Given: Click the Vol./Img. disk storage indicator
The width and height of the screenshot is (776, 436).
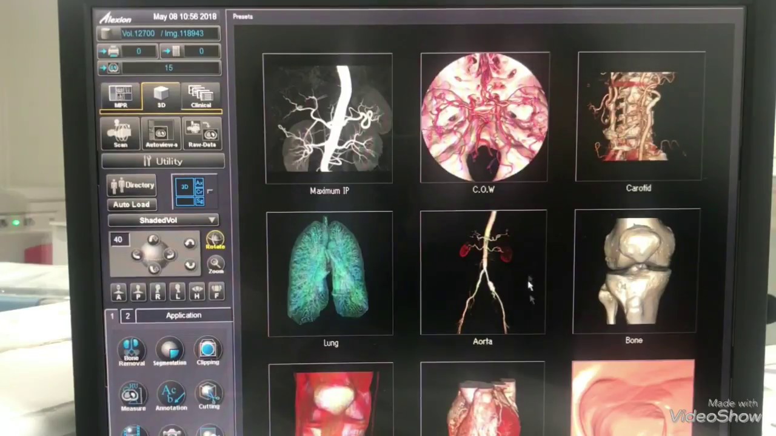Looking at the screenshot, I should [159, 34].
